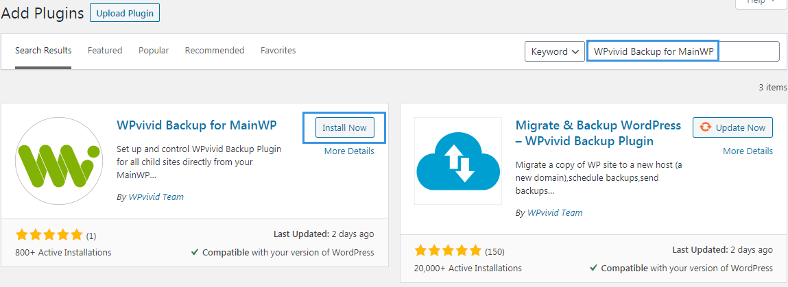Click the Add Plugins page heading
This screenshot has width=788, height=287.
pyautogui.click(x=43, y=14)
